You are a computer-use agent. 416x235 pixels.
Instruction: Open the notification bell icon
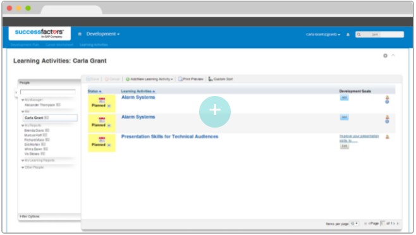(348, 35)
